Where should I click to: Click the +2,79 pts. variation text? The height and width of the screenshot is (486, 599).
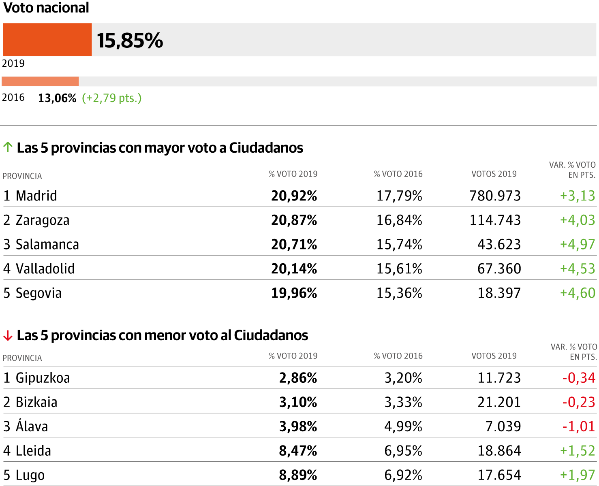pyautogui.click(x=112, y=98)
